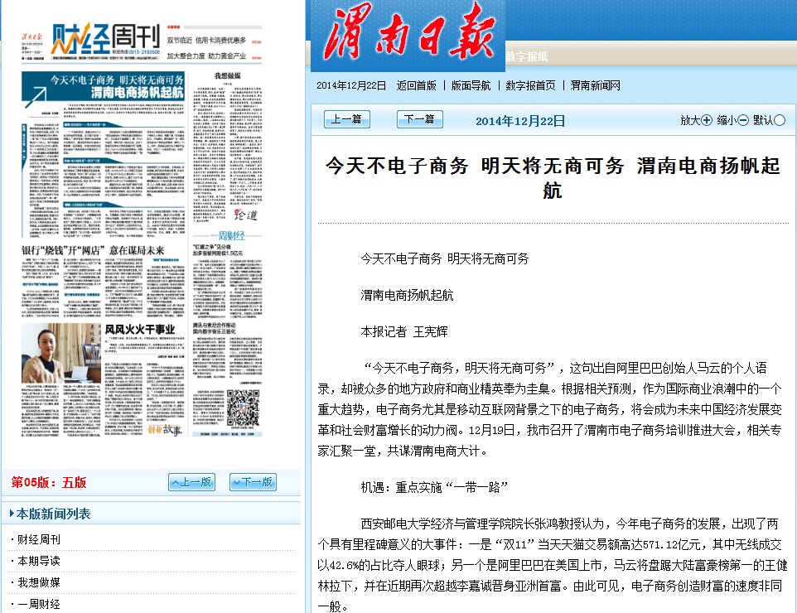The width and height of the screenshot is (797, 613).
Task: Select 返回首版 in the navigation bar
Action: tap(416, 85)
